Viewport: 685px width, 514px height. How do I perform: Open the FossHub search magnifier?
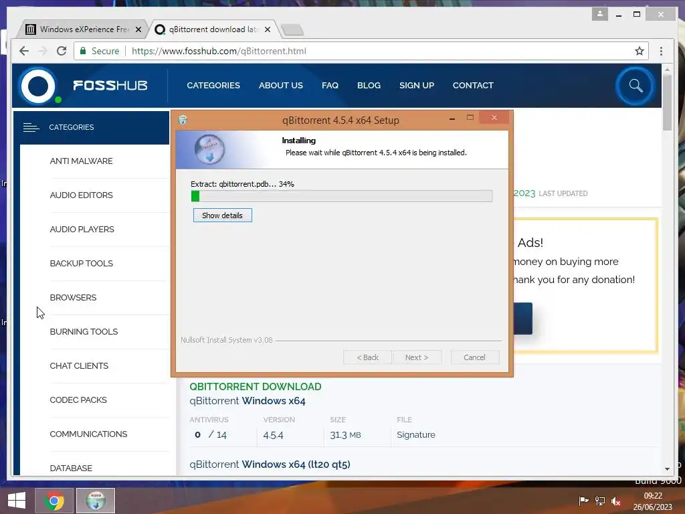[x=635, y=86]
